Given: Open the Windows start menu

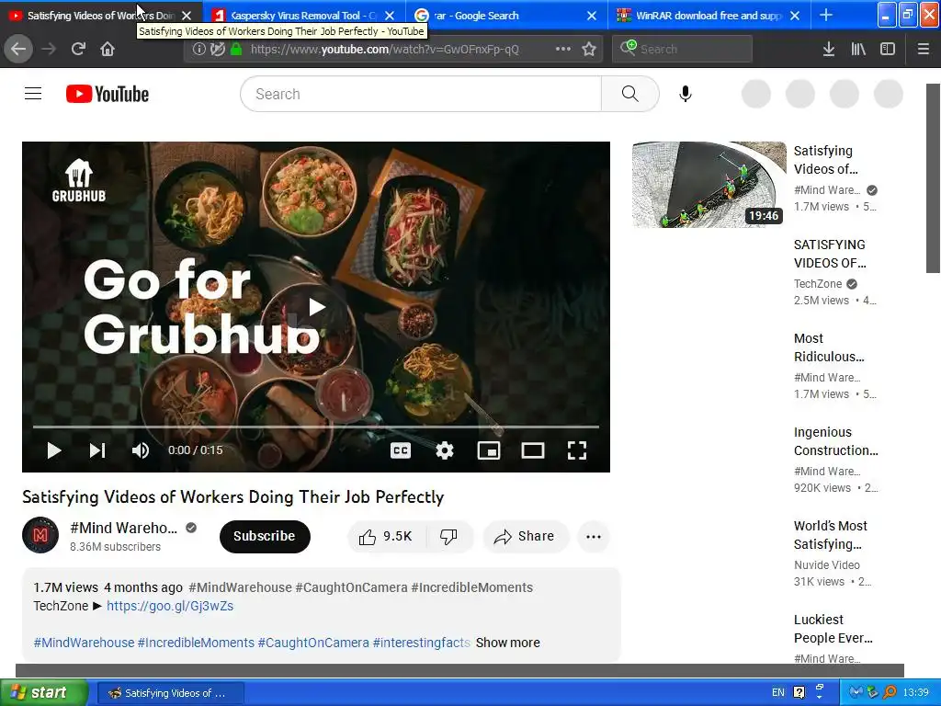Looking at the screenshot, I should [43, 693].
